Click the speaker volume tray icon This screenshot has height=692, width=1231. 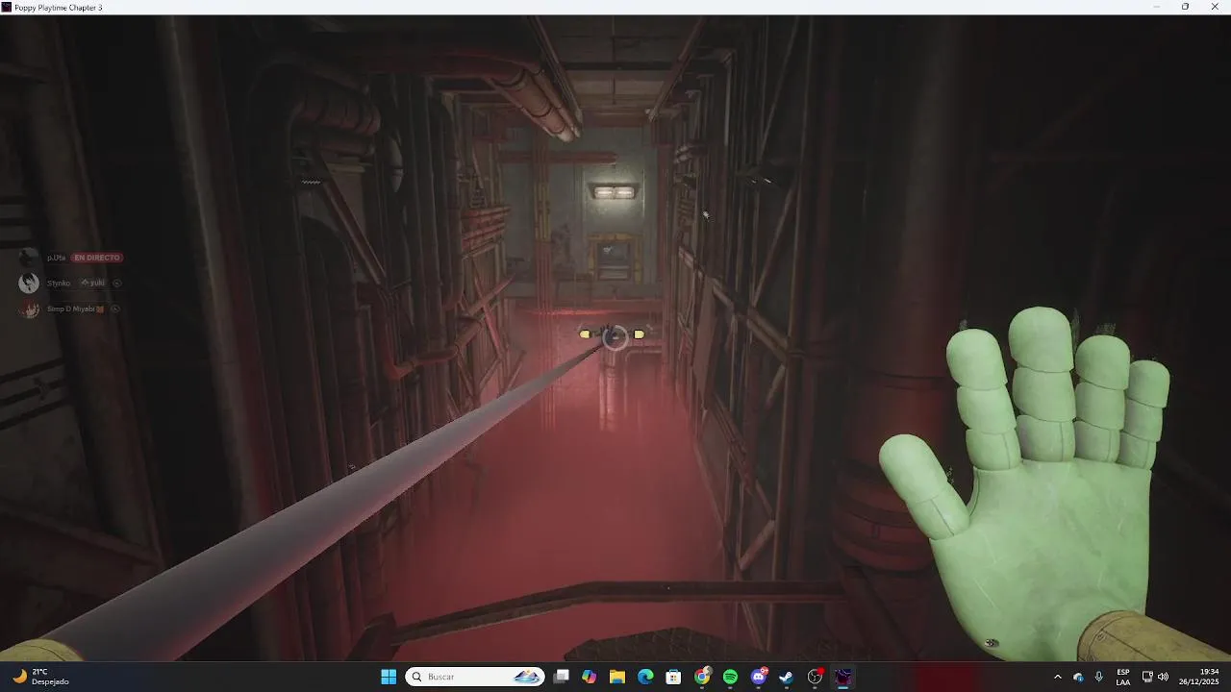[x=1163, y=677]
